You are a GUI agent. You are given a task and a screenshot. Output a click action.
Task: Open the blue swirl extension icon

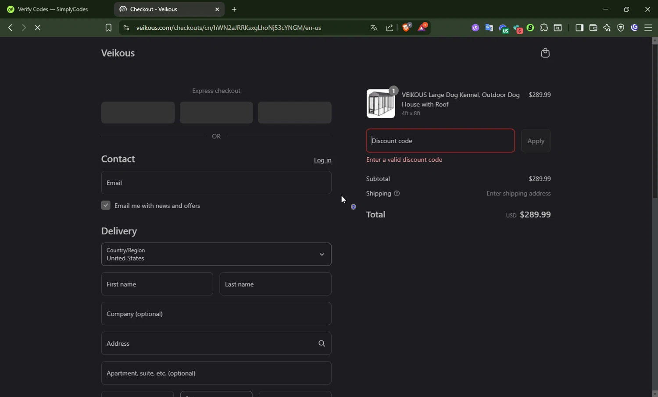[x=634, y=28]
